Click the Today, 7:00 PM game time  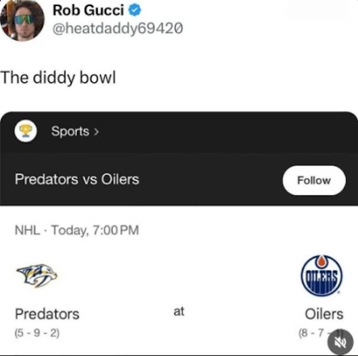(x=95, y=230)
